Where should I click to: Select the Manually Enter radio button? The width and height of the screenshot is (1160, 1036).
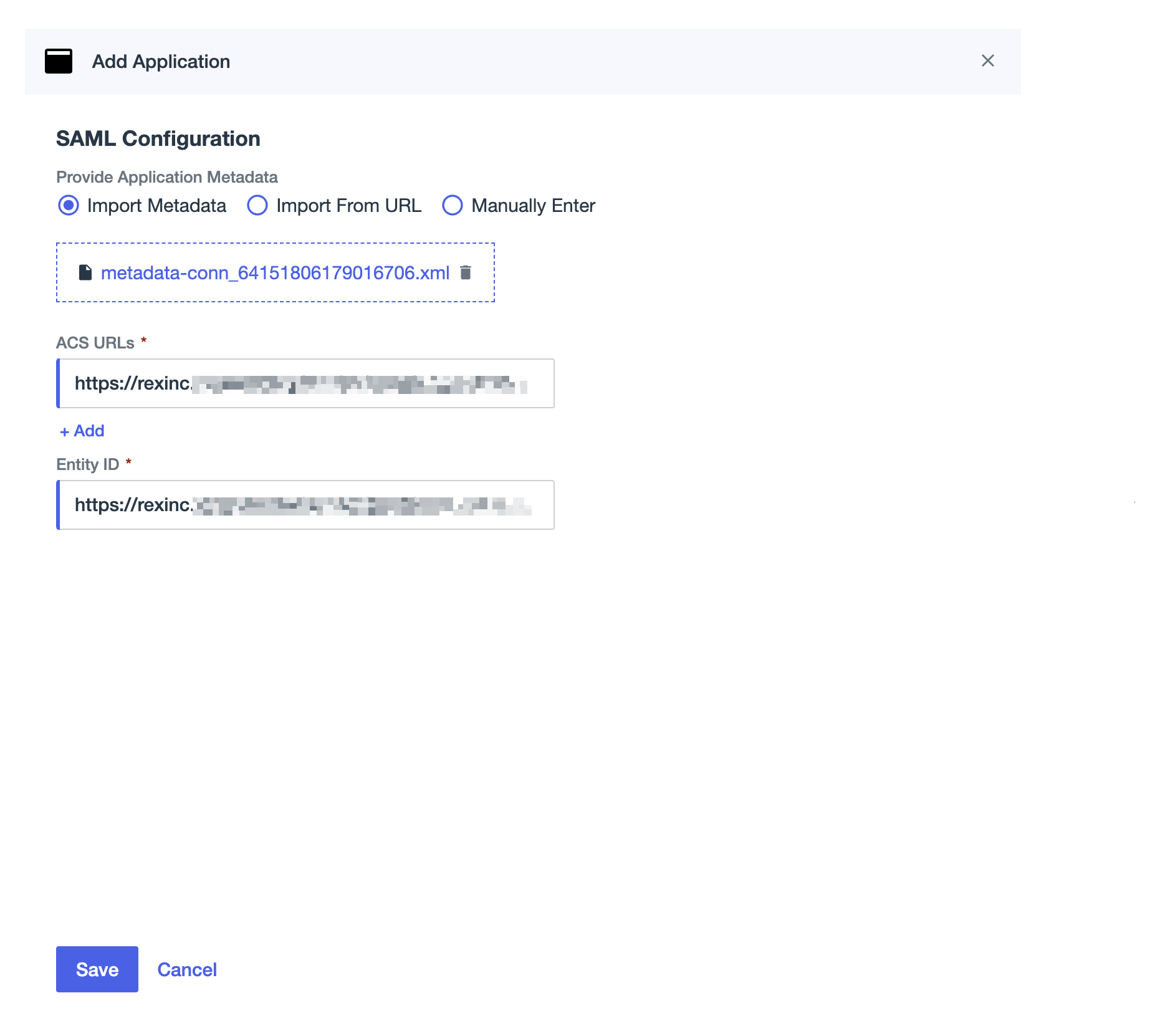453,205
